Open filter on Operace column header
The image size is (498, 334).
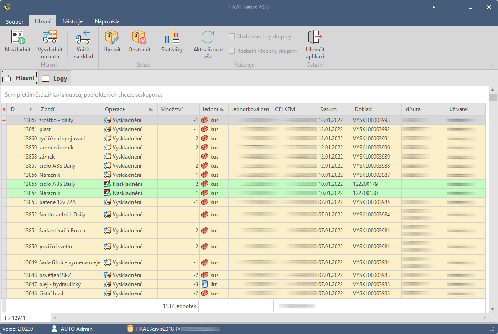tap(151, 109)
